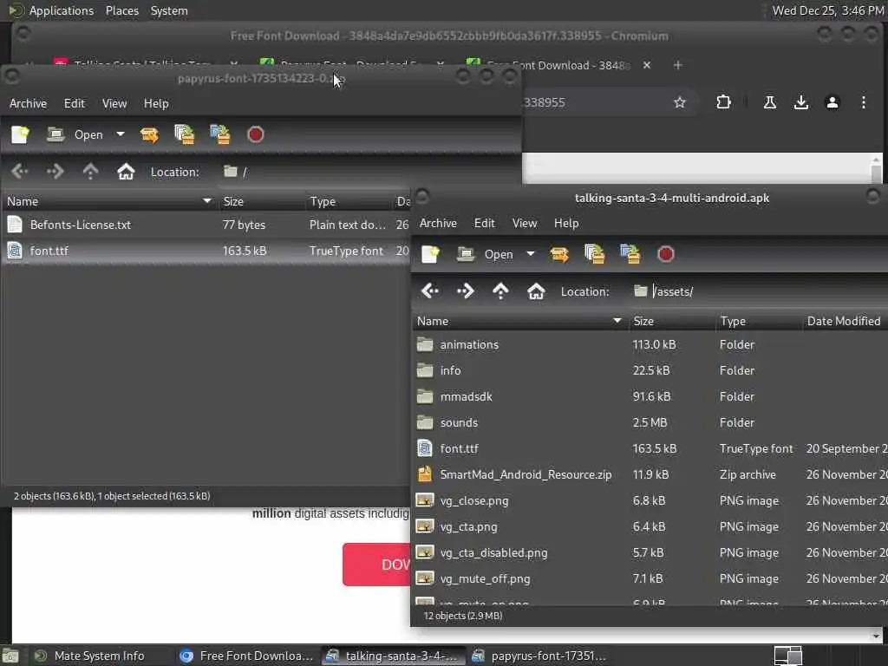The width and height of the screenshot is (888, 666).
Task: Open Edit menu in talking-santa apk window
Action: 484,223
